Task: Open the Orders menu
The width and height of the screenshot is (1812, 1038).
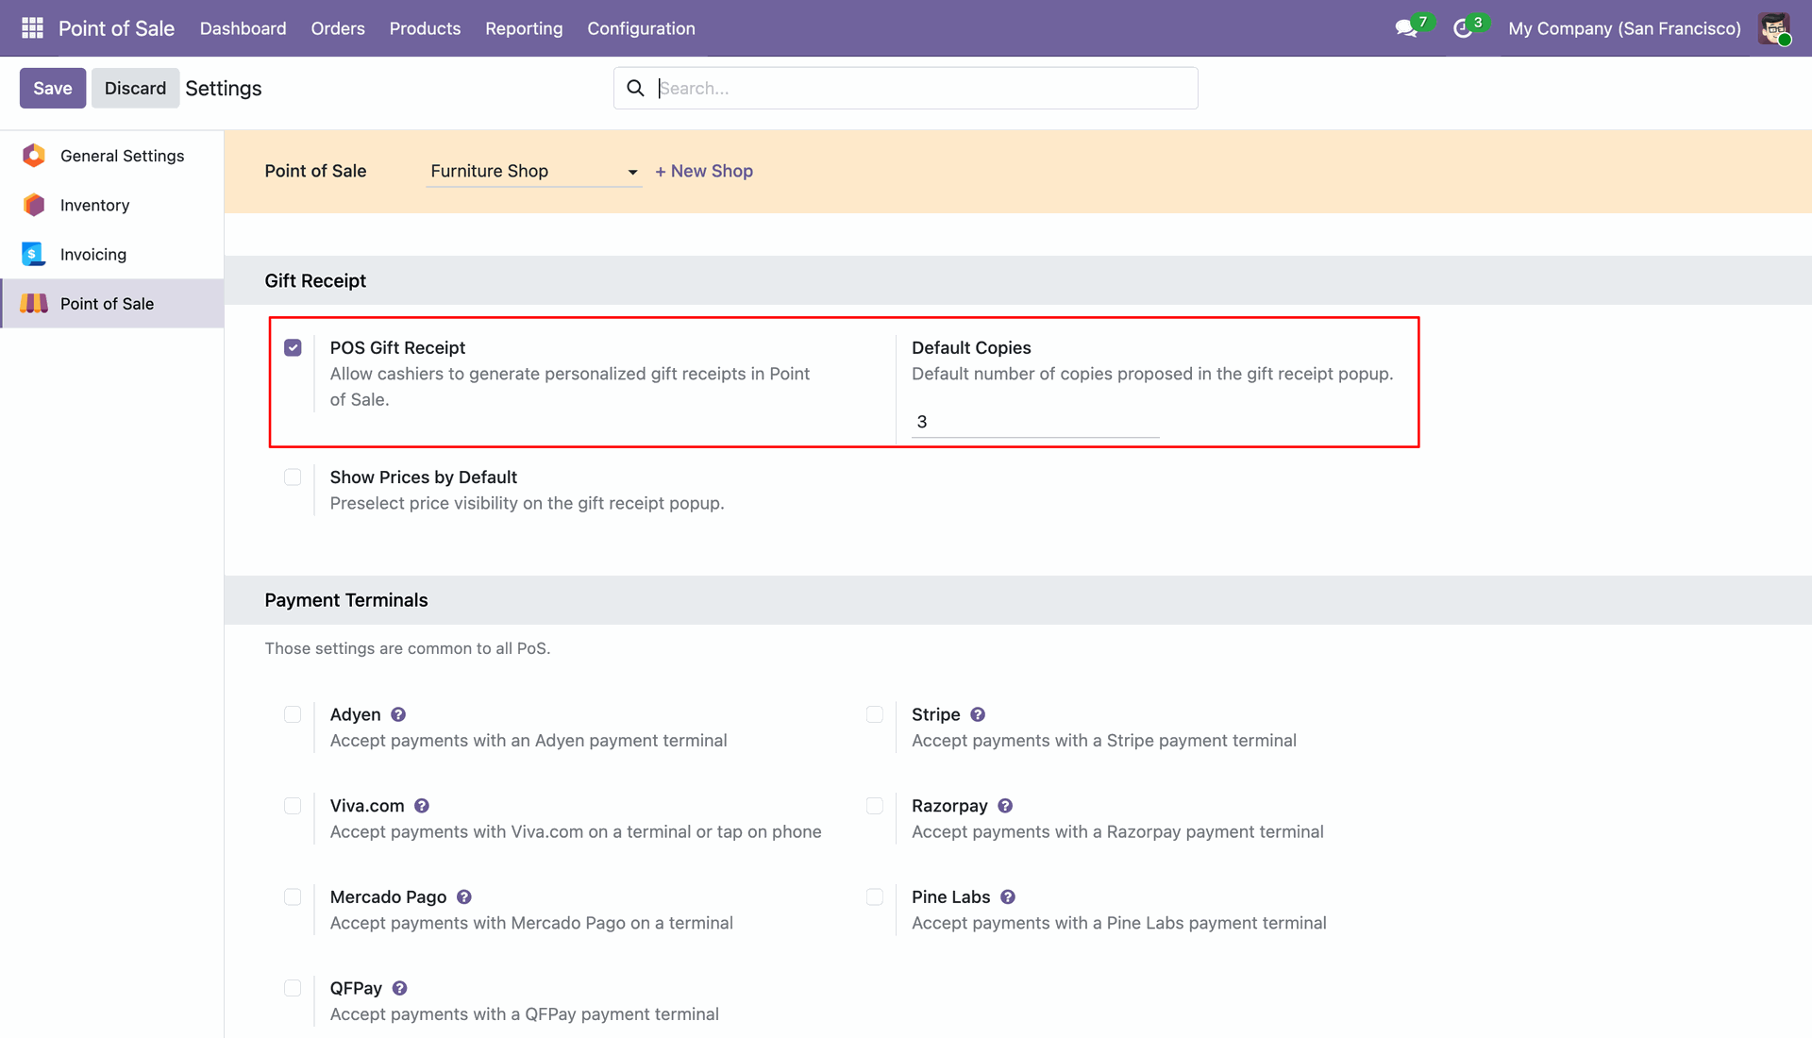Action: 338,28
